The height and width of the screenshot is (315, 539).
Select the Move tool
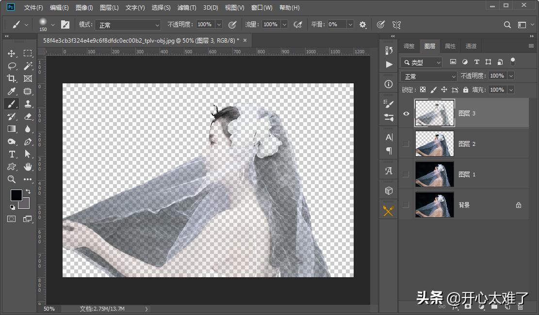click(12, 53)
